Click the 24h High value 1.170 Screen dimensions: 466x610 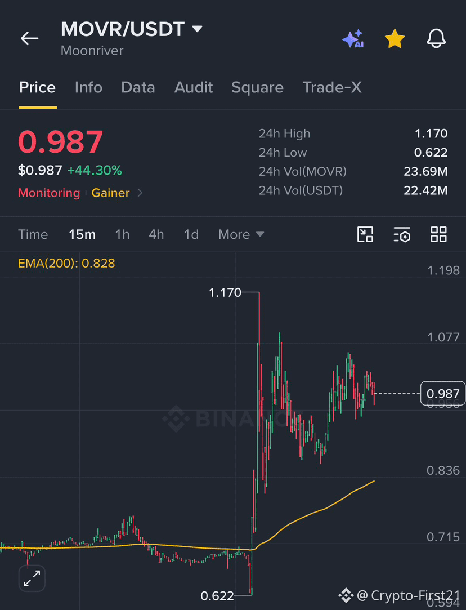(x=431, y=134)
